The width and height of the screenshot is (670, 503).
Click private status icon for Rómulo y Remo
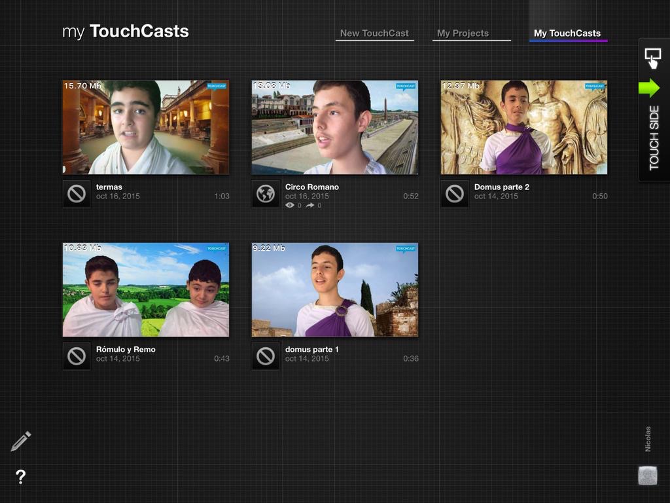pos(77,356)
